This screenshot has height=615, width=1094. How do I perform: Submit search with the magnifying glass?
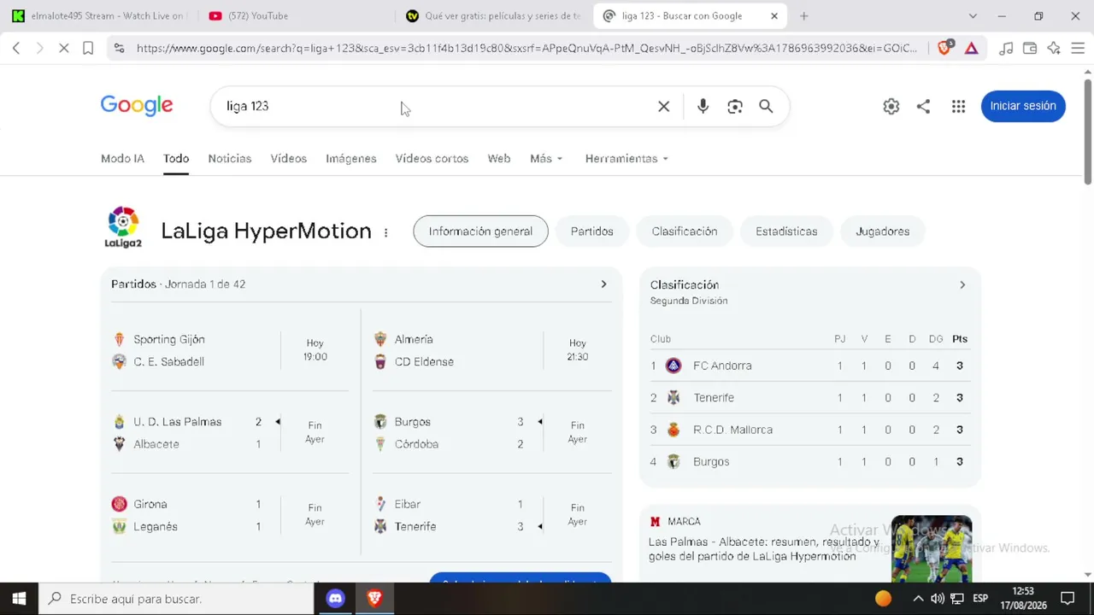pos(766,107)
